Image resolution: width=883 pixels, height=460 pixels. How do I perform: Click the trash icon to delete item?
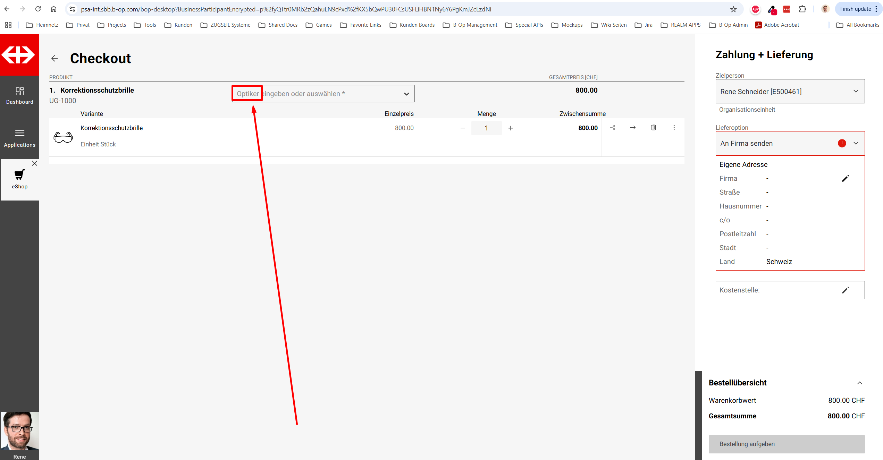[x=654, y=128]
